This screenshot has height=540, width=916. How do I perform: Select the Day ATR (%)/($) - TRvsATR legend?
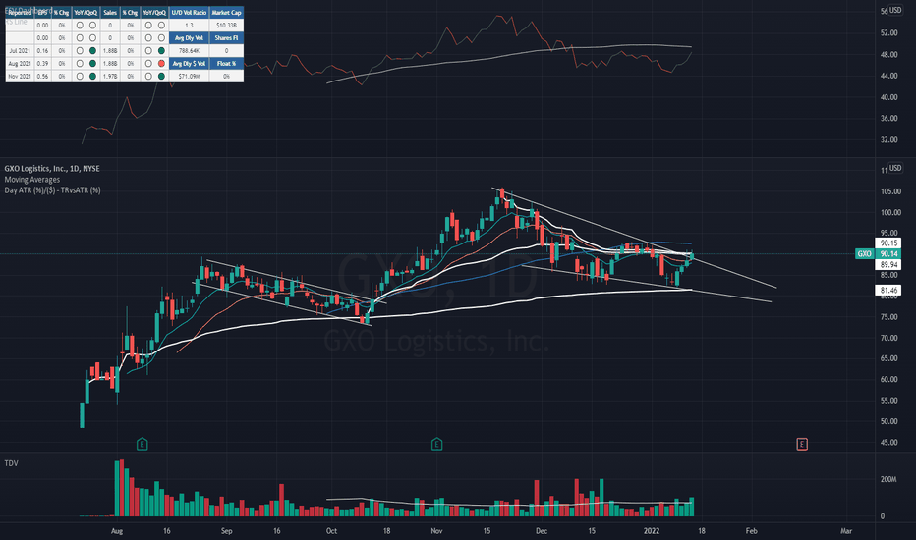pos(52,190)
